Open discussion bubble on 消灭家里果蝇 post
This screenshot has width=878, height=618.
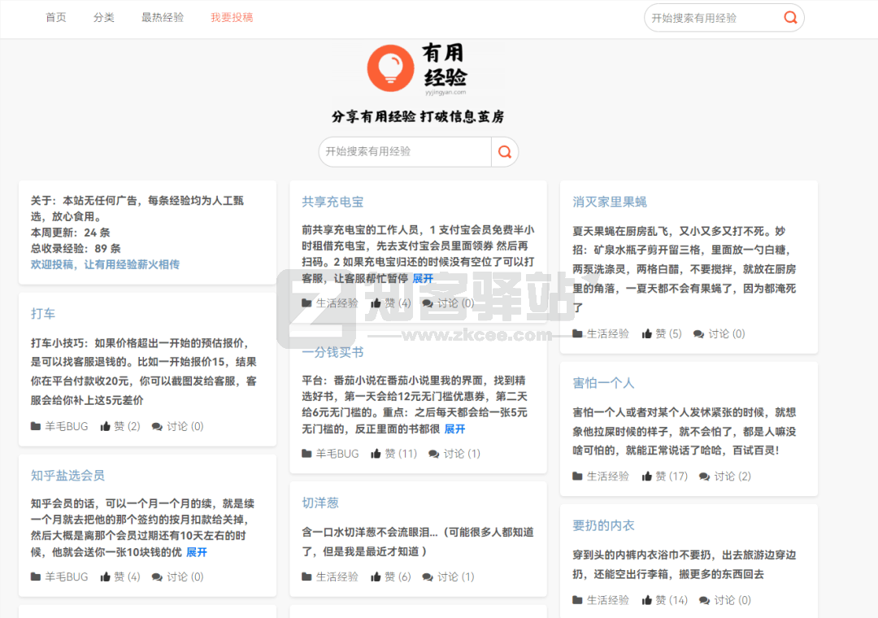[698, 334]
